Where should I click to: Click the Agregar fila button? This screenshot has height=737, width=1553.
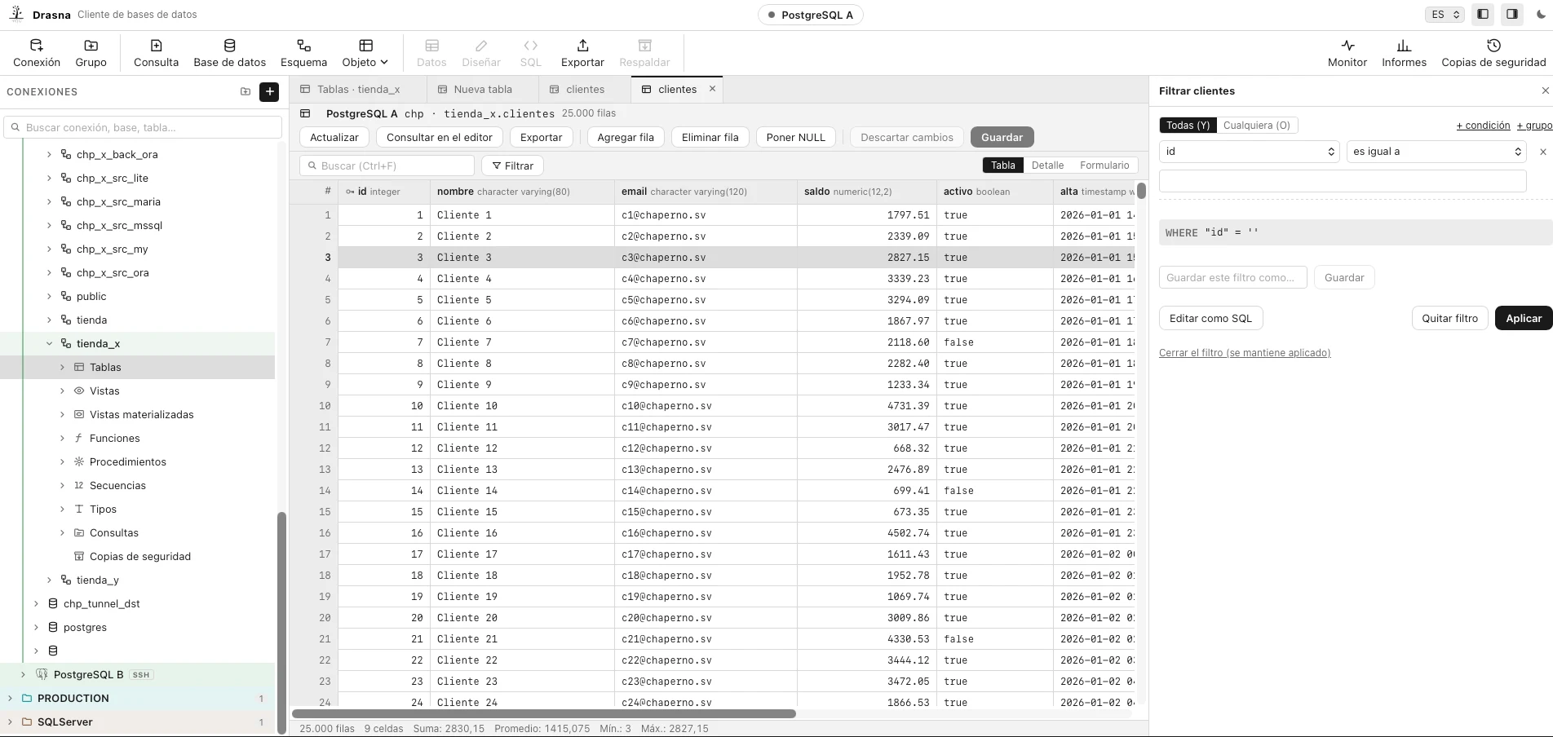[x=626, y=138]
